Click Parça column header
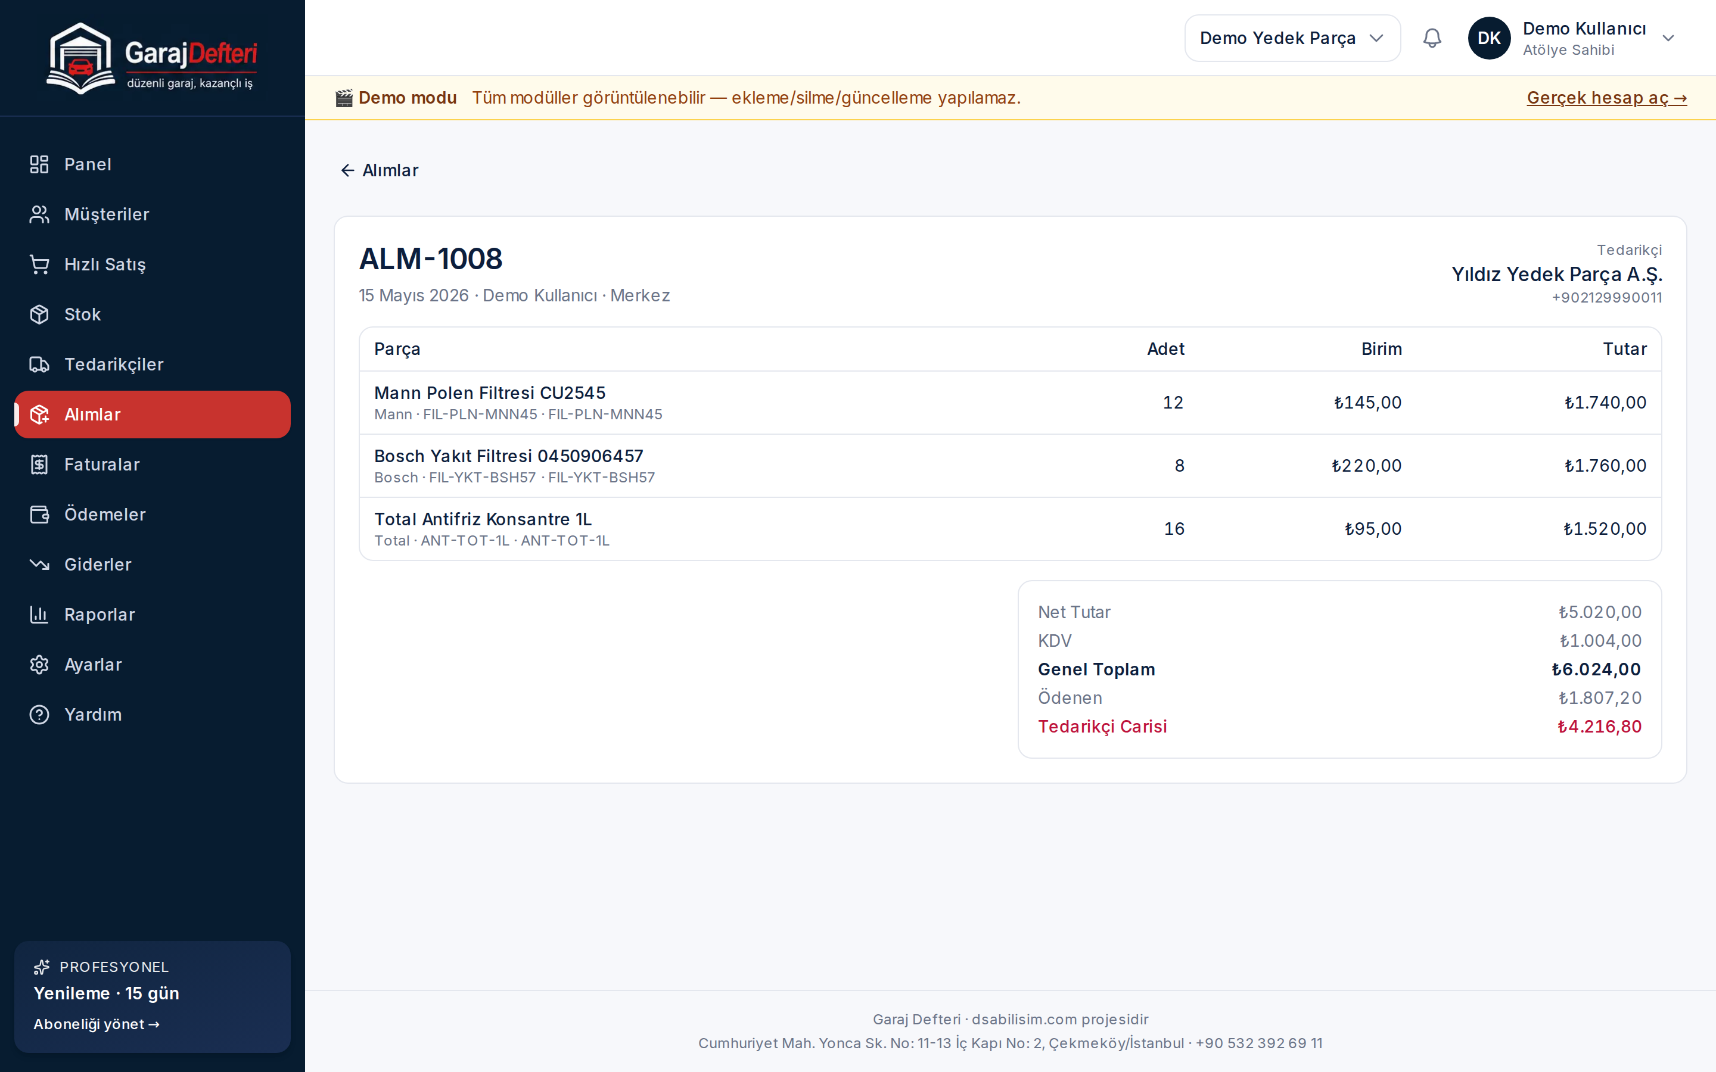This screenshot has height=1072, width=1716. click(397, 349)
